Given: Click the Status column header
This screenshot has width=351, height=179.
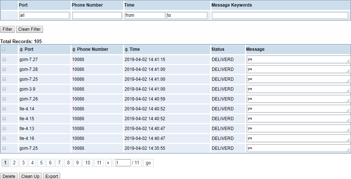Looking at the screenshot, I should (x=218, y=49).
